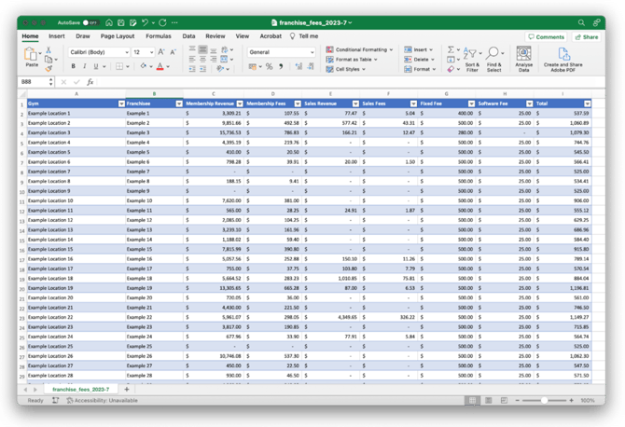The height and width of the screenshot is (427, 625).
Task: Click the Analyse Data icon
Action: click(x=523, y=58)
